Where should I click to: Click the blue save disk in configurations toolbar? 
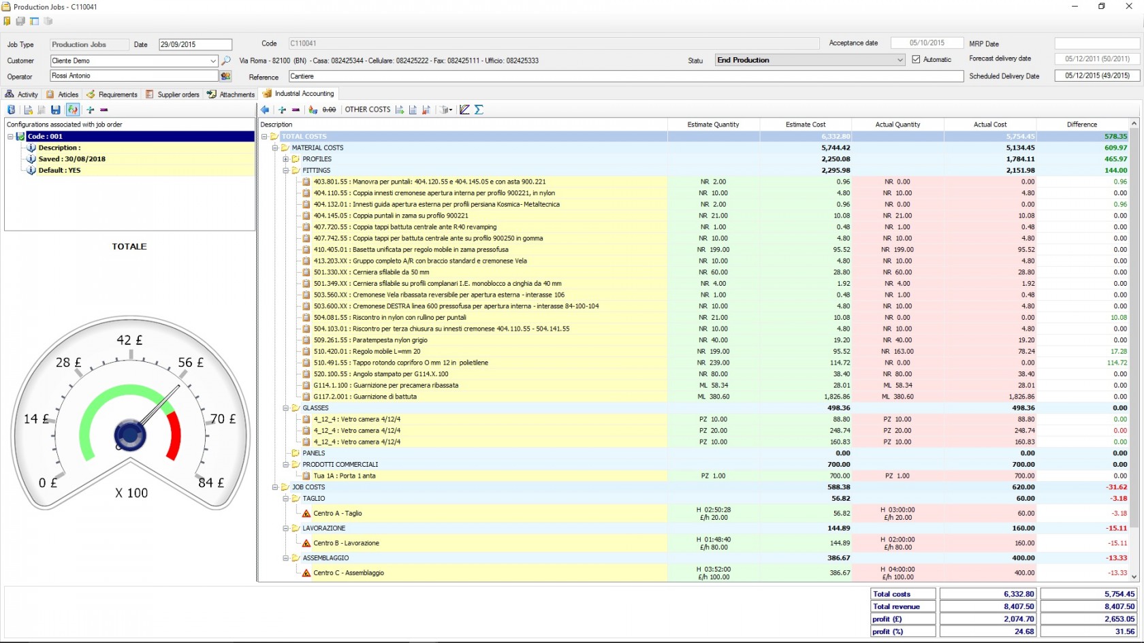coord(56,110)
